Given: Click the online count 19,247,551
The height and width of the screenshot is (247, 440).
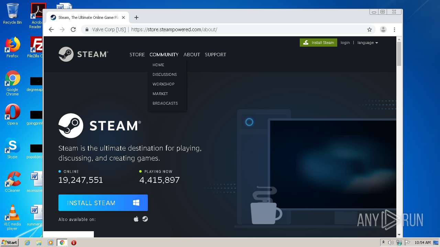Looking at the screenshot, I should [81, 180].
